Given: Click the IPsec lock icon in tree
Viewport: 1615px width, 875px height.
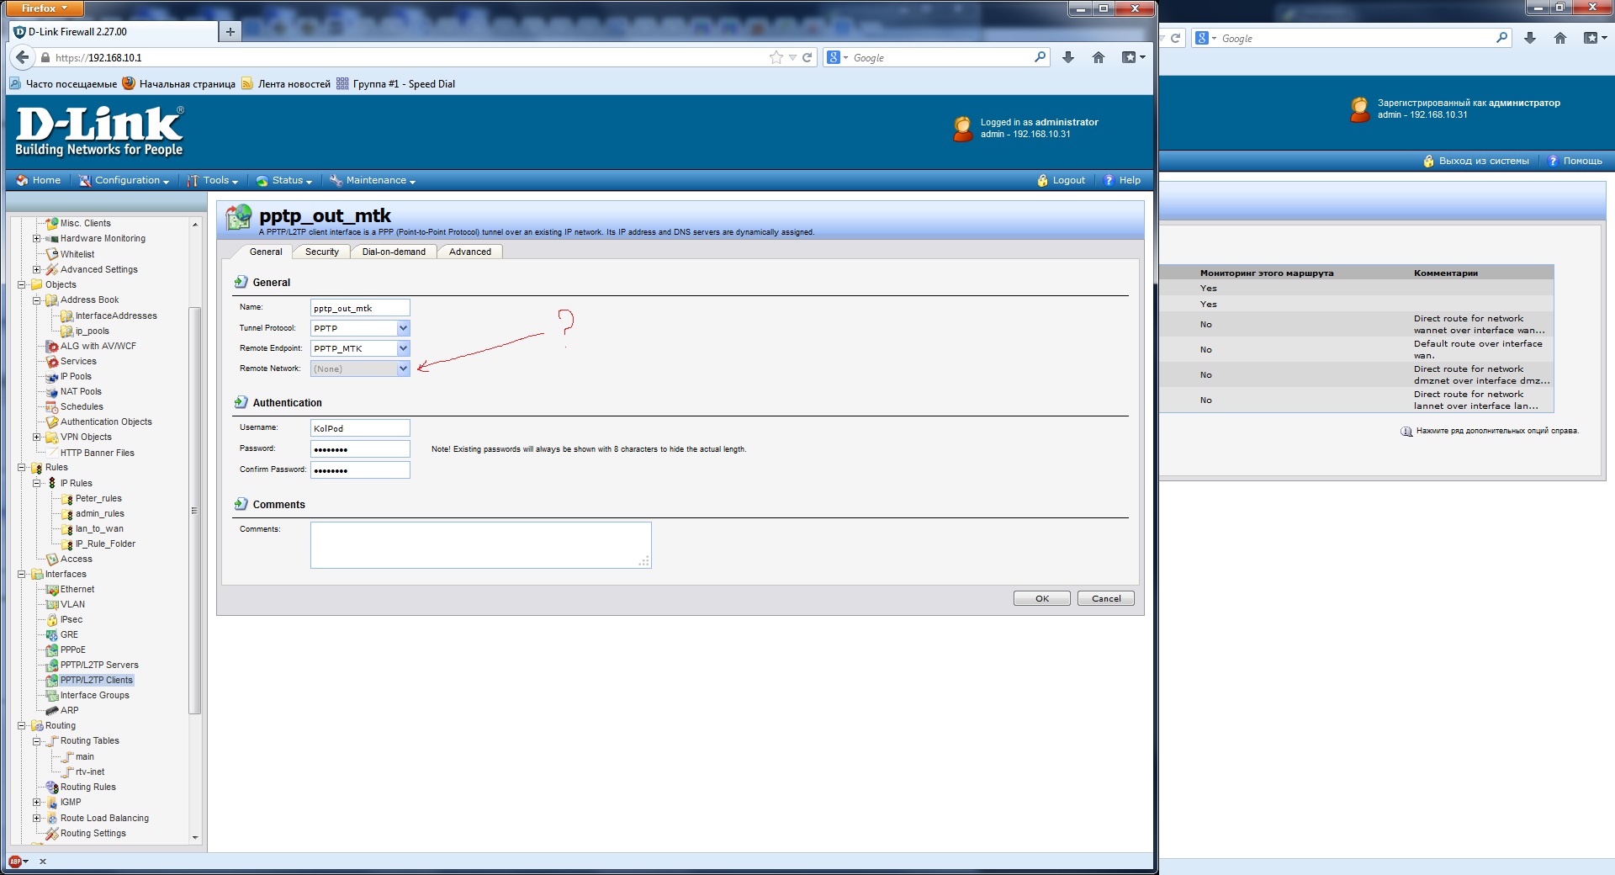Looking at the screenshot, I should click(52, 620).
